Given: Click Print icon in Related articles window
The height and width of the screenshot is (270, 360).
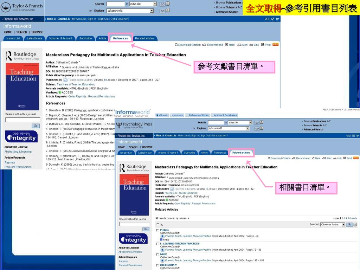Looking at the screenshot, I should click(x=345, y=158).
